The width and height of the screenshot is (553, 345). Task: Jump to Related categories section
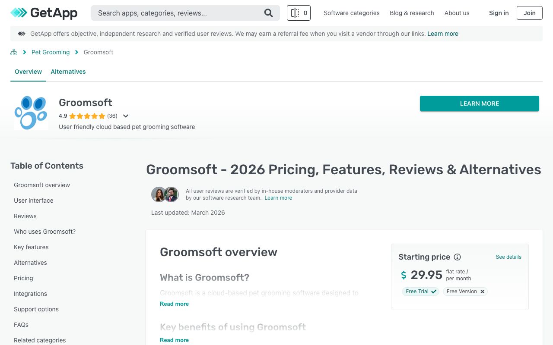[40, 340]
